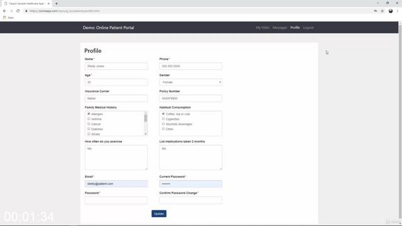Click the medications list text area
402x226 pixels.
(x=190, y=158)
